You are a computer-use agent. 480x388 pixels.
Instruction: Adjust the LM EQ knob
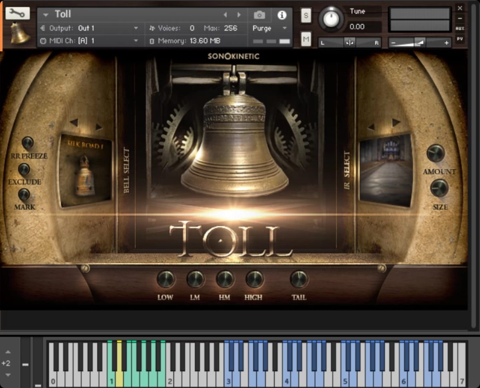point(195,279)
